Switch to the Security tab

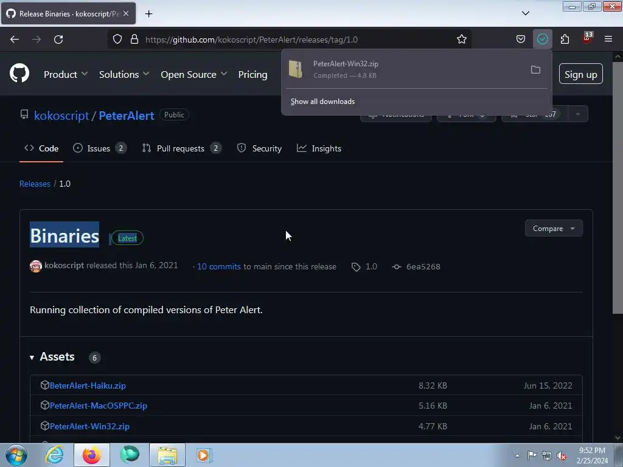[x=259, y=148]
